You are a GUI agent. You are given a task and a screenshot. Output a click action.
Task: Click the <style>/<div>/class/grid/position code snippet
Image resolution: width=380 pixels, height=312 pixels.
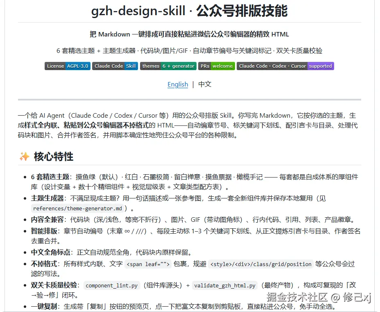(261, 264)
